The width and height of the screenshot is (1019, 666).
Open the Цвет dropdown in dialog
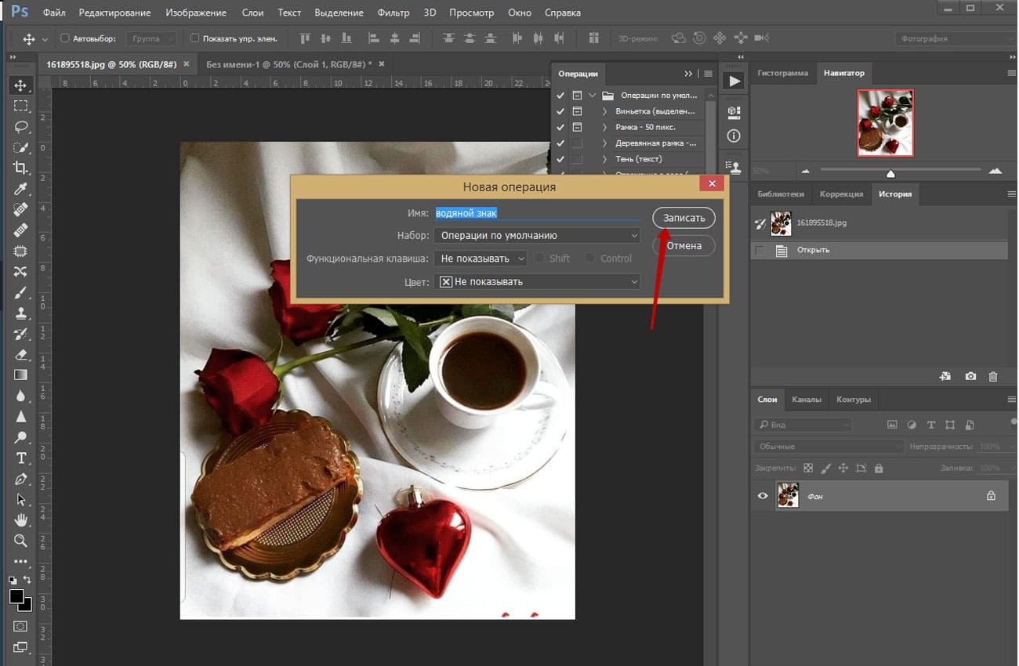coord(537,281)
